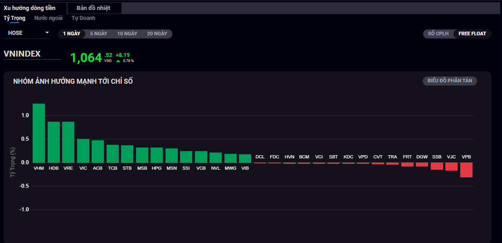Toggle to SỐ CPLH mode
This screenshot has width=502, height=243.
click(x=438, y=33)
